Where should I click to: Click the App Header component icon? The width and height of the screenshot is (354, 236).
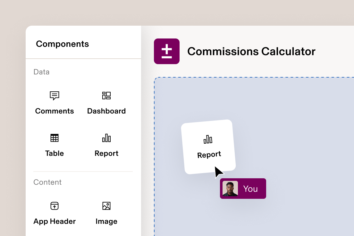[x=55, y=206]
